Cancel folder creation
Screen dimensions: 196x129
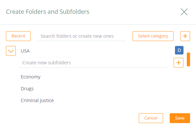151,118
